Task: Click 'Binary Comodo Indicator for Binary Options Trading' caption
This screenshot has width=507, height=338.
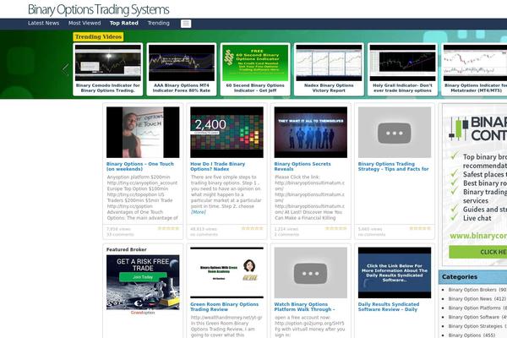Action: 108,88
